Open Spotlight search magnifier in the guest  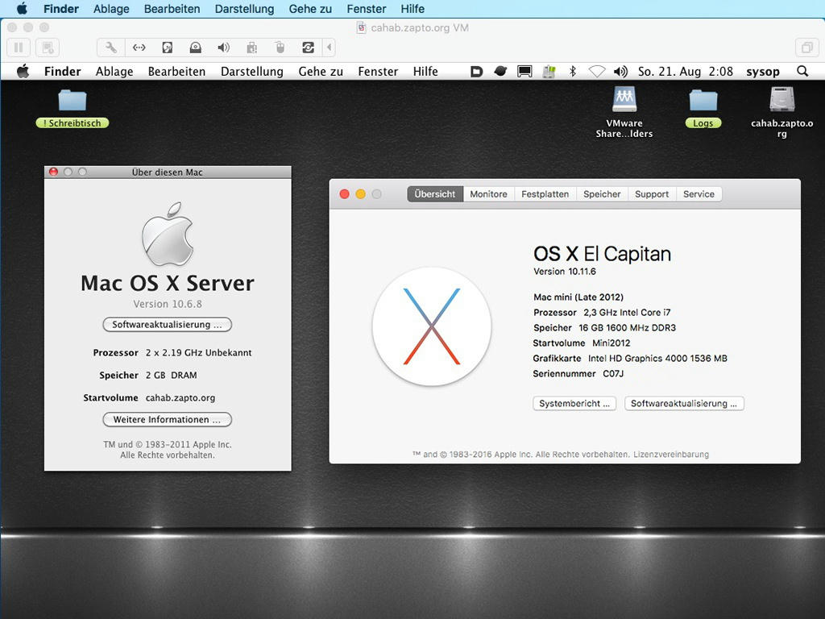[802, 71]
